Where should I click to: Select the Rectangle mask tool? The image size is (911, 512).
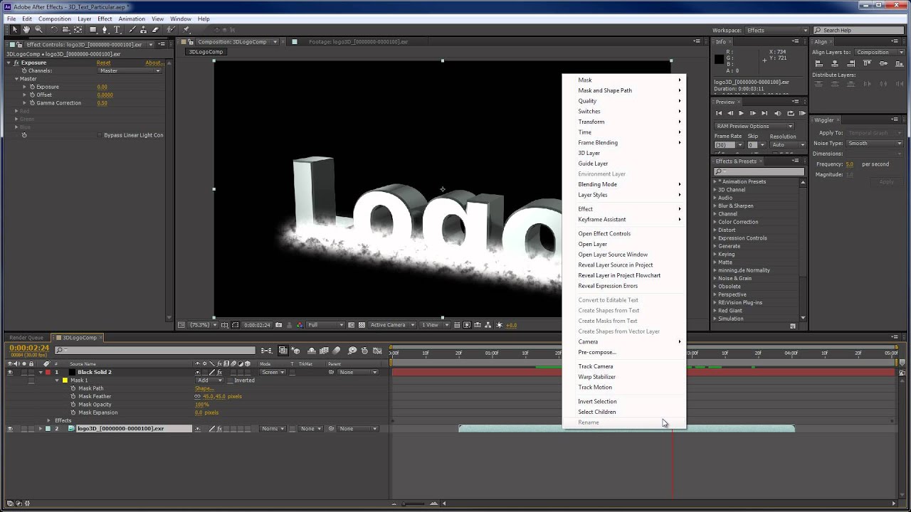[93, 30]
